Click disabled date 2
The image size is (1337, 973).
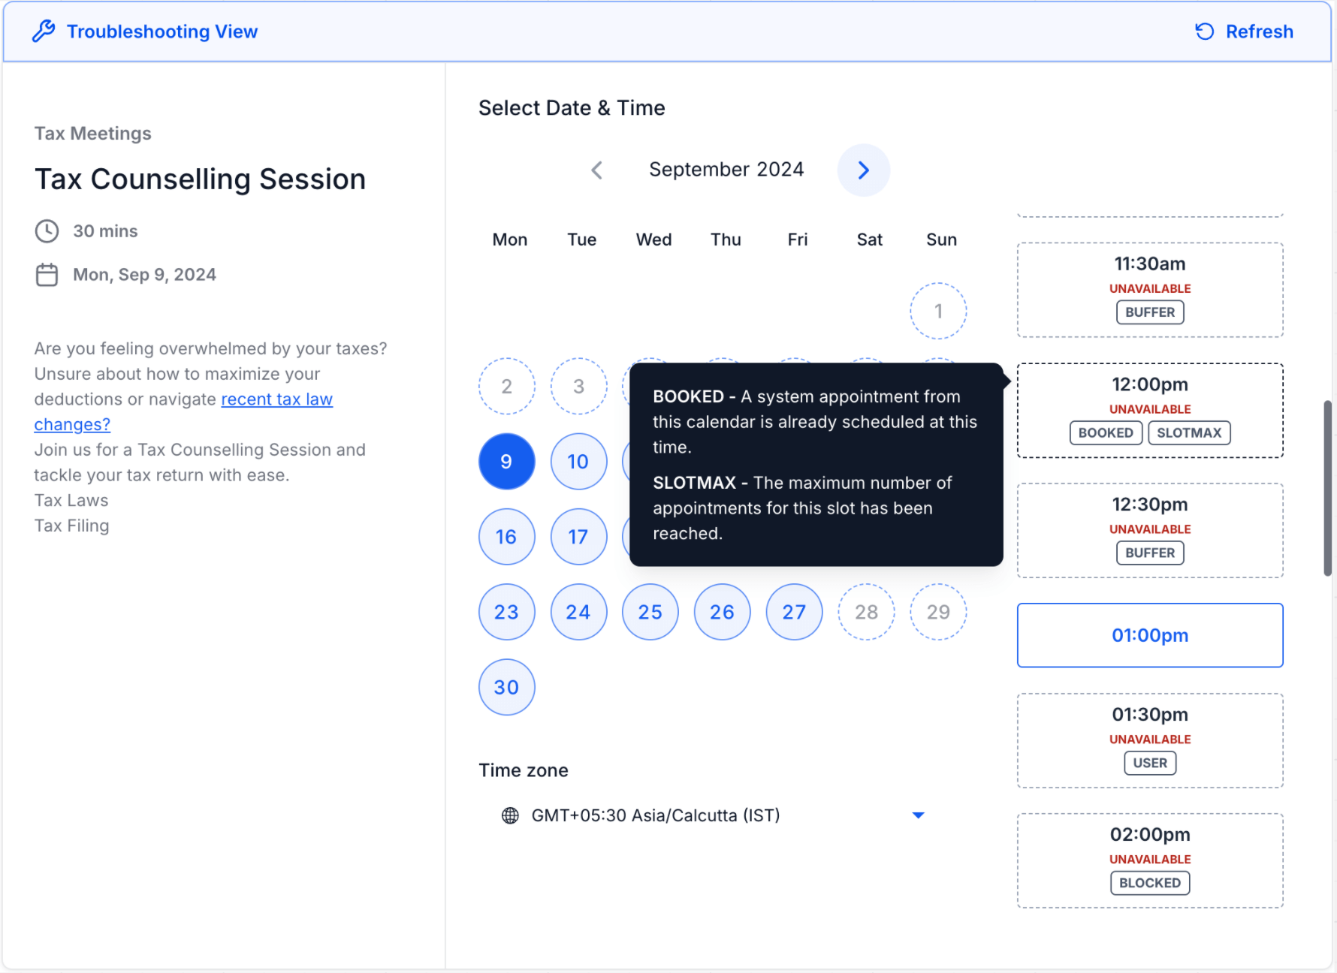tap(507, 387)
